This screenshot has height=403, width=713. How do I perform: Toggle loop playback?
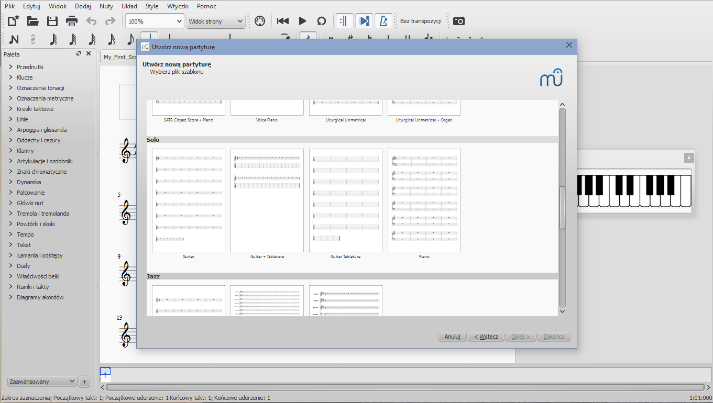click(322, 21)
